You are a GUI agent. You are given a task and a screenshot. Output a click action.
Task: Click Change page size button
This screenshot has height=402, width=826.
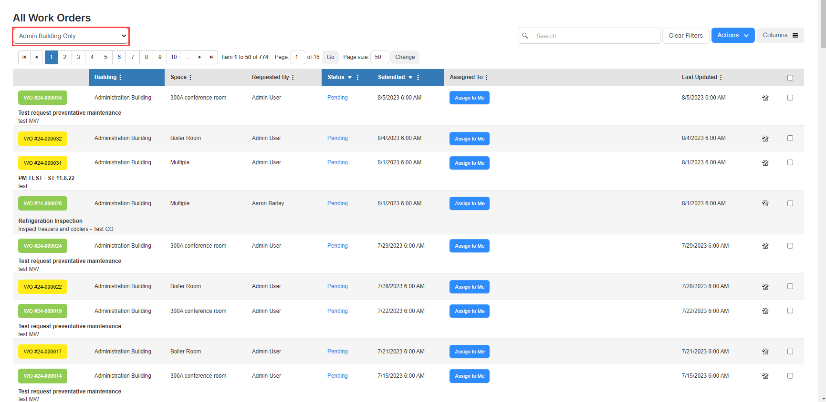405,57
